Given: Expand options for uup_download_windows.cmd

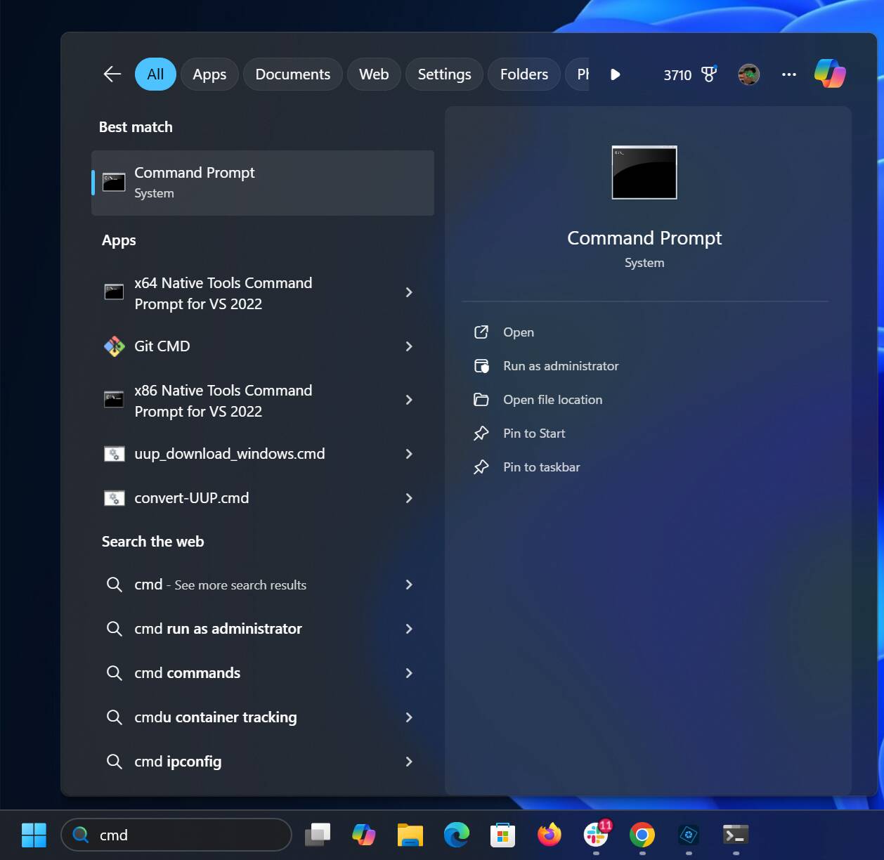Looking at the screenshot, I should pyautogui.click(x=409, y=454).
